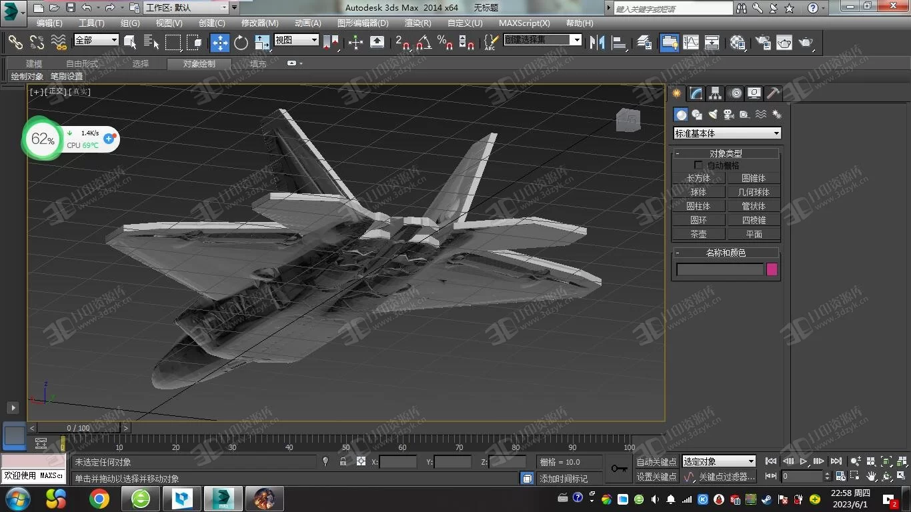Toggle Percent Snap
Image resolution: width=911 pixels, height=512 pixels.
coord(445,42)
